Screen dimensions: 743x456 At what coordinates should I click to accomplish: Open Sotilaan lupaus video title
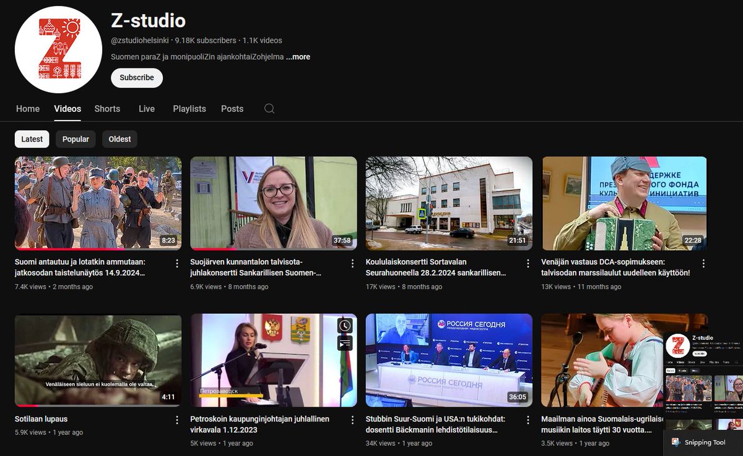tap(41, 419)
